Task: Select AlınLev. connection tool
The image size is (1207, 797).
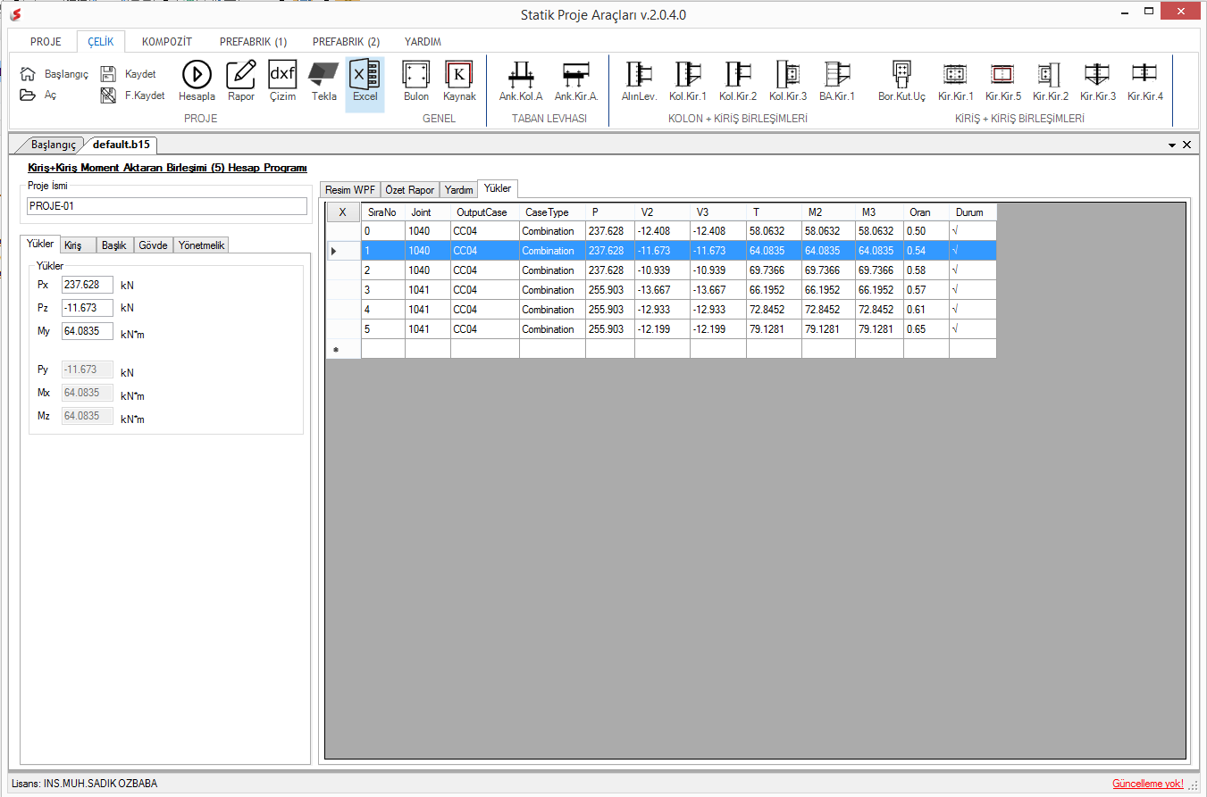Action: coord(639,81)
